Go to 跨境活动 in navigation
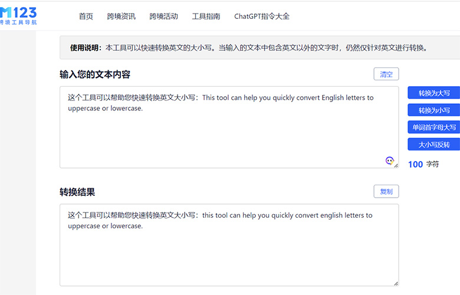Image resolution: width=460 pixels, height=295 pixels. pyautogui.click(x=164, y=17)
